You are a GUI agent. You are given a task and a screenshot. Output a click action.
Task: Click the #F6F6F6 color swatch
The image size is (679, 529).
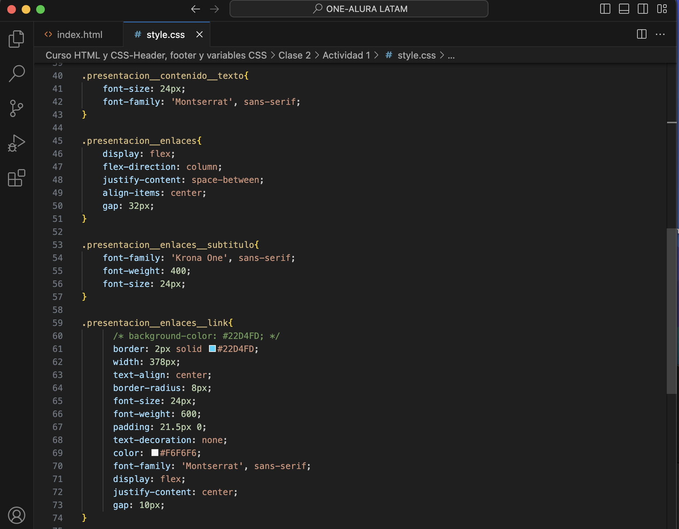pyautogui.click(x=155, y=453)
